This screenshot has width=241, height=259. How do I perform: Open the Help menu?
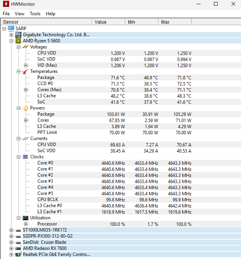[x=50, y=14]
